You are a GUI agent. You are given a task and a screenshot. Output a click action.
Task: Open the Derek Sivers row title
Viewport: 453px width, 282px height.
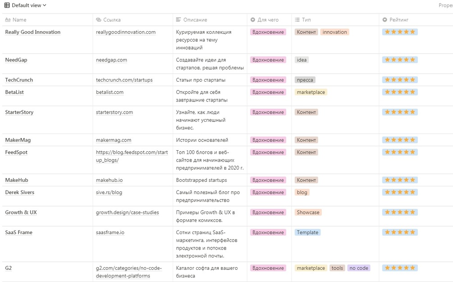tap(19, 192)
